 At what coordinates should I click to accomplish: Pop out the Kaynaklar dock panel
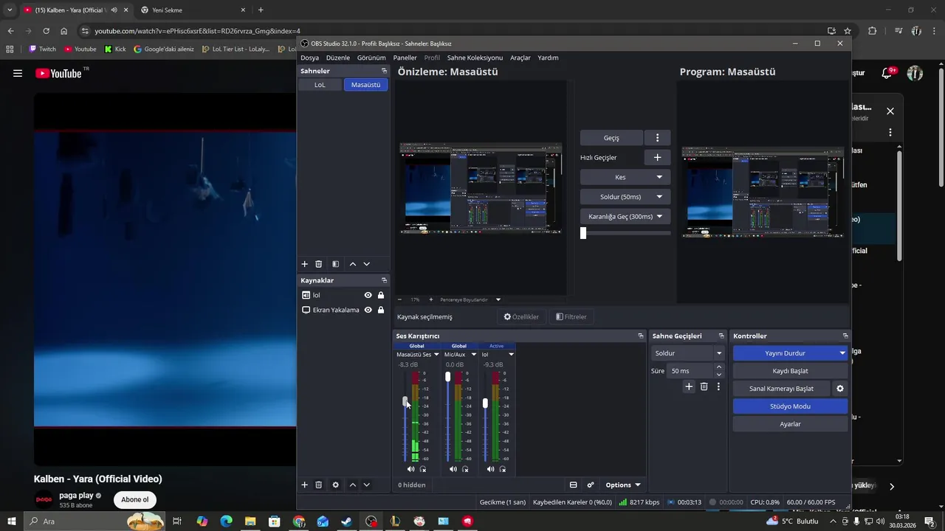(x=384, y=280)
